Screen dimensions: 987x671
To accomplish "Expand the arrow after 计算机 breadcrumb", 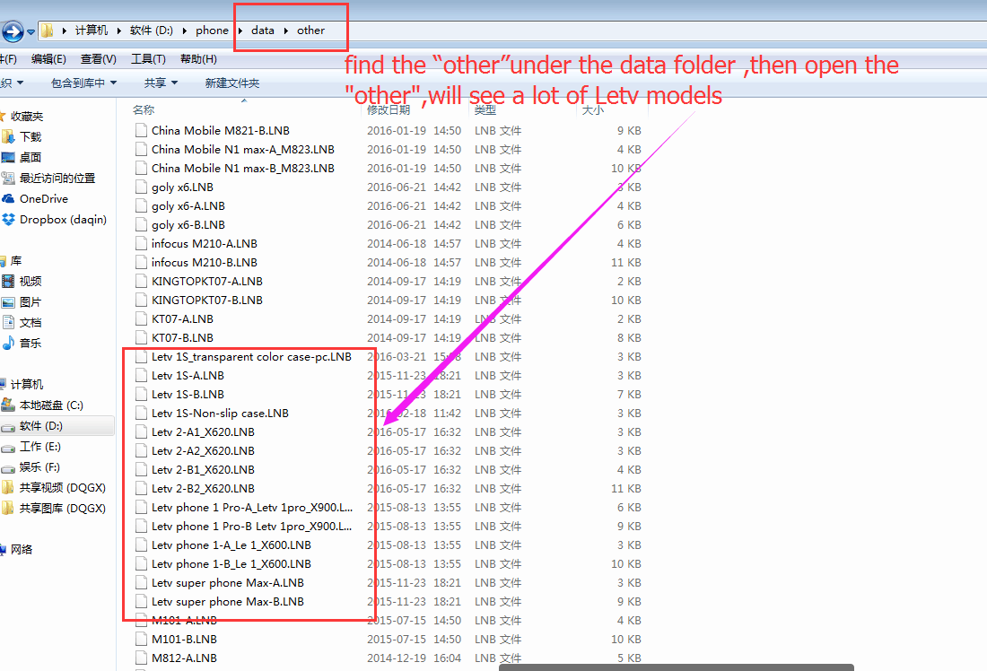I will (119, 30).
